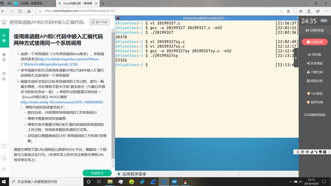Viewport: 331px width, 186px height.
Task: Expand the tab preview chevron
Action: pyautogui.click(x=110, y=4)
